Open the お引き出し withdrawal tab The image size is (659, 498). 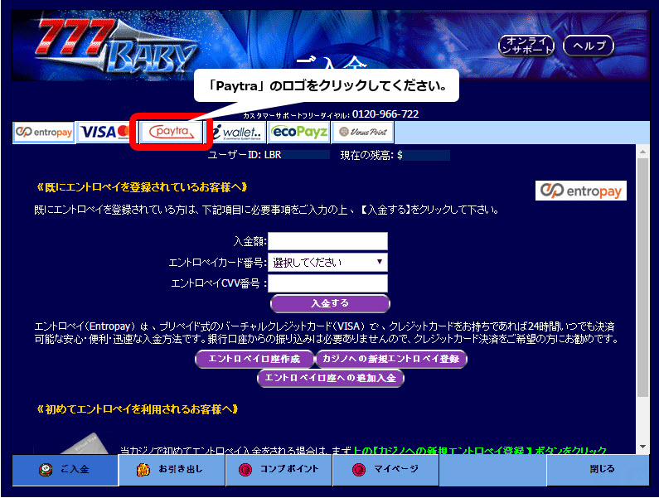(x=172, y=470)
